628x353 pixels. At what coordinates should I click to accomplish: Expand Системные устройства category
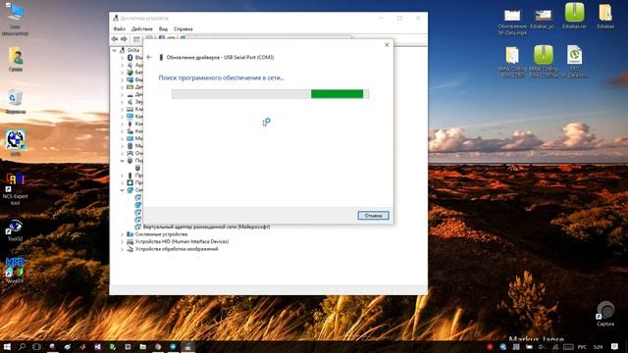tap(122, 234)
